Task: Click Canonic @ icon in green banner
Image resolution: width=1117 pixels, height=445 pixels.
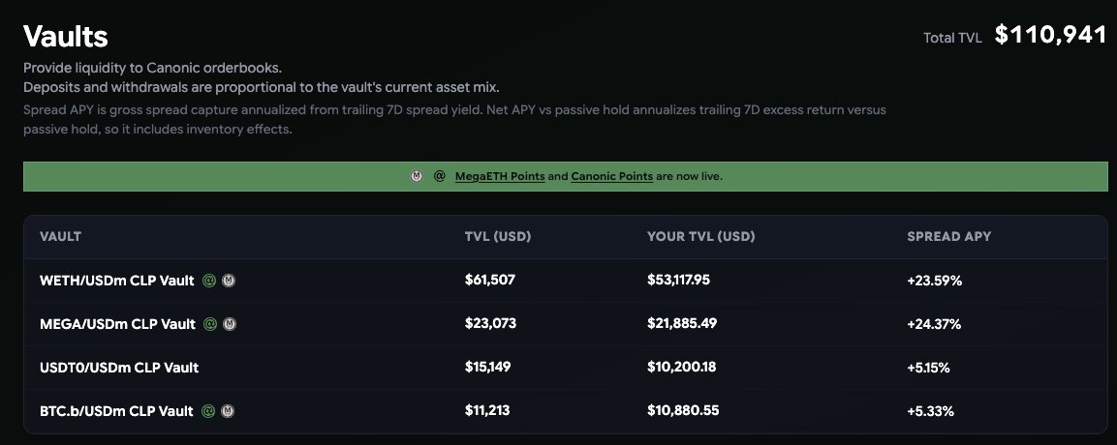Action: (440, 176)
